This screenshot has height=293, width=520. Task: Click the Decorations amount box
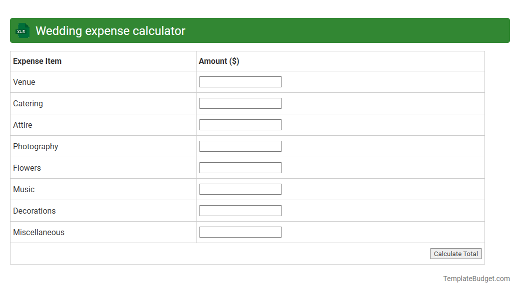click(x=240, y=210)
